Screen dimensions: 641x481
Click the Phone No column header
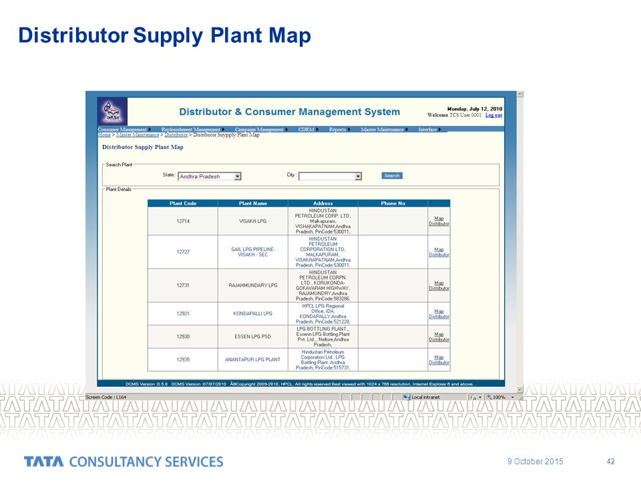click(393, 203)
